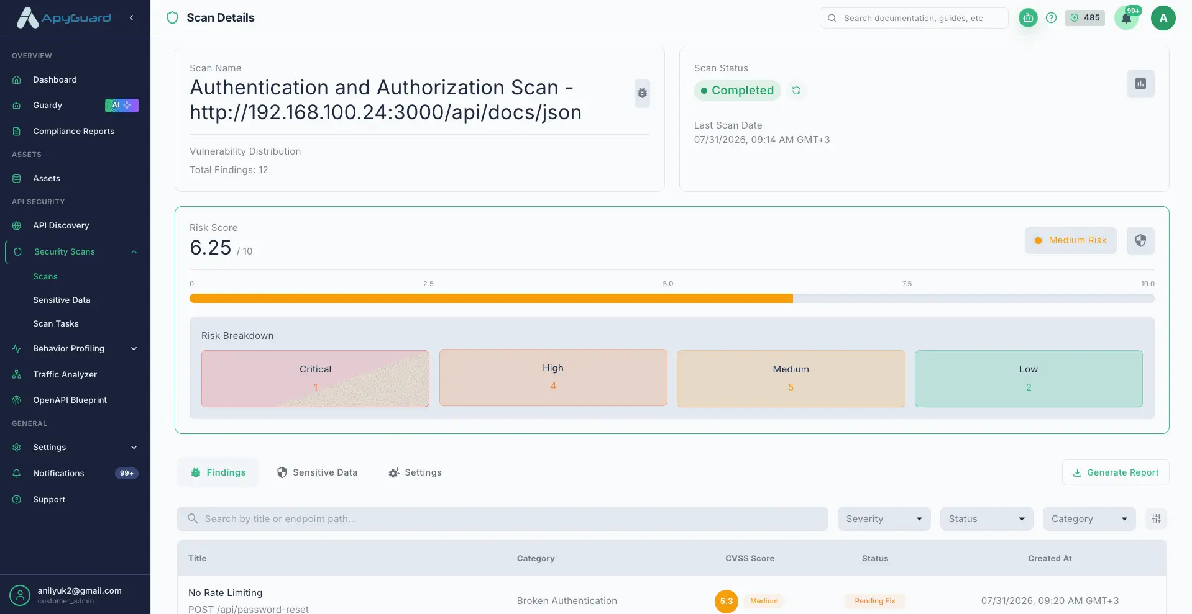Open the notifications bell in header
The height and width of the screenshot is (614, 1192).
click(1126, 18)
